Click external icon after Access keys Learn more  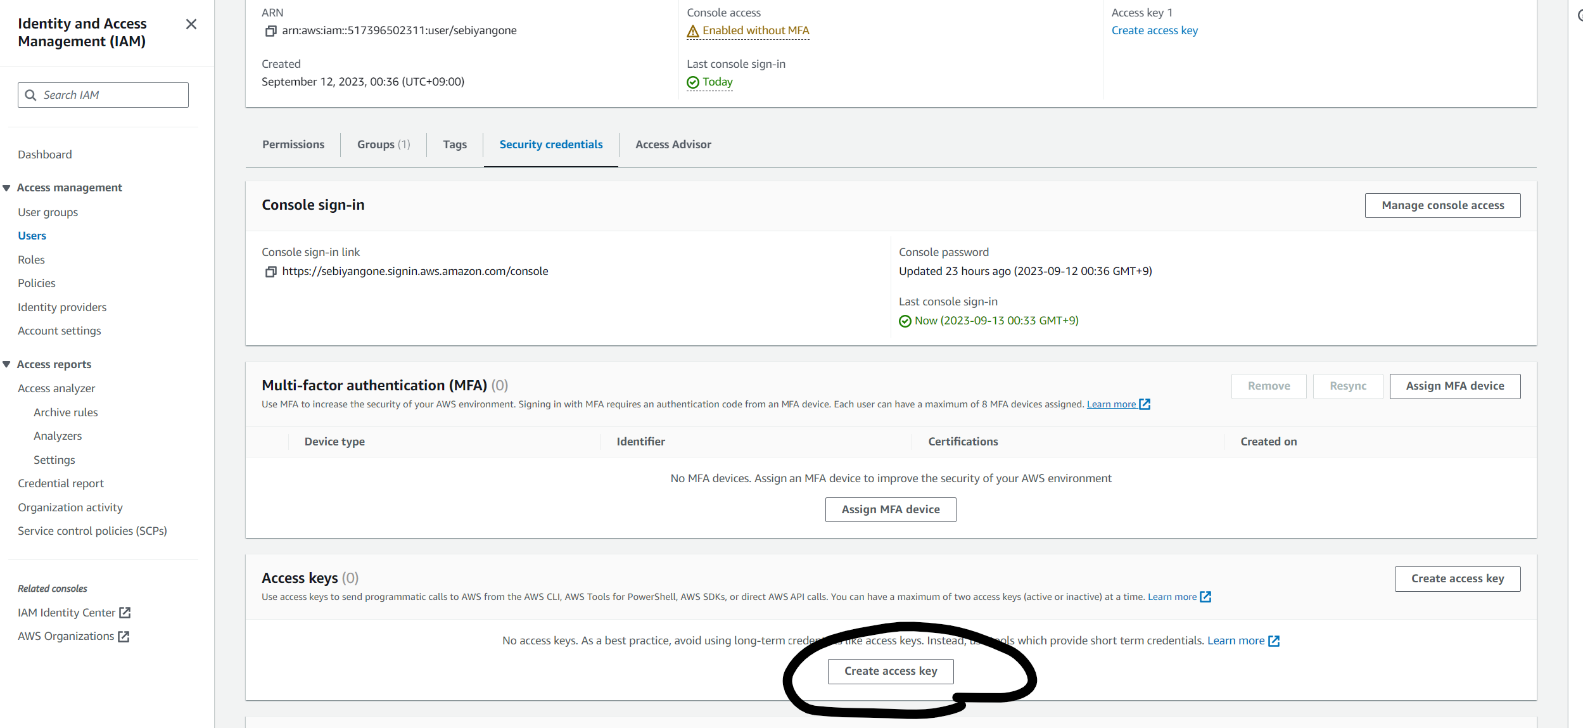[x=1205, y=597]
